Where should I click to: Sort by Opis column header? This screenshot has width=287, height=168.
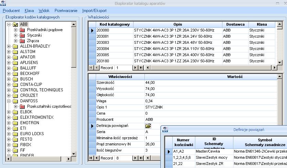tap(178, 24)
